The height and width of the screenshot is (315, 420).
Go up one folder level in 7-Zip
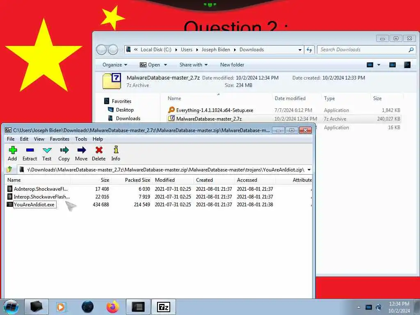click(10, 169)
